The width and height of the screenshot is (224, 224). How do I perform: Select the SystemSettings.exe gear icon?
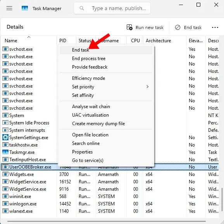coord(5,138)
